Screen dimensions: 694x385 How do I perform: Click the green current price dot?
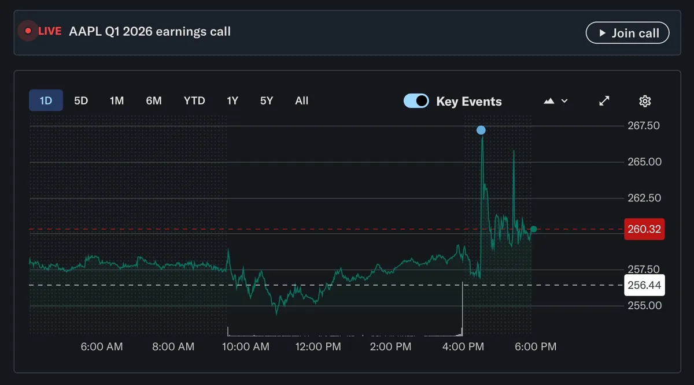(533, 229)
